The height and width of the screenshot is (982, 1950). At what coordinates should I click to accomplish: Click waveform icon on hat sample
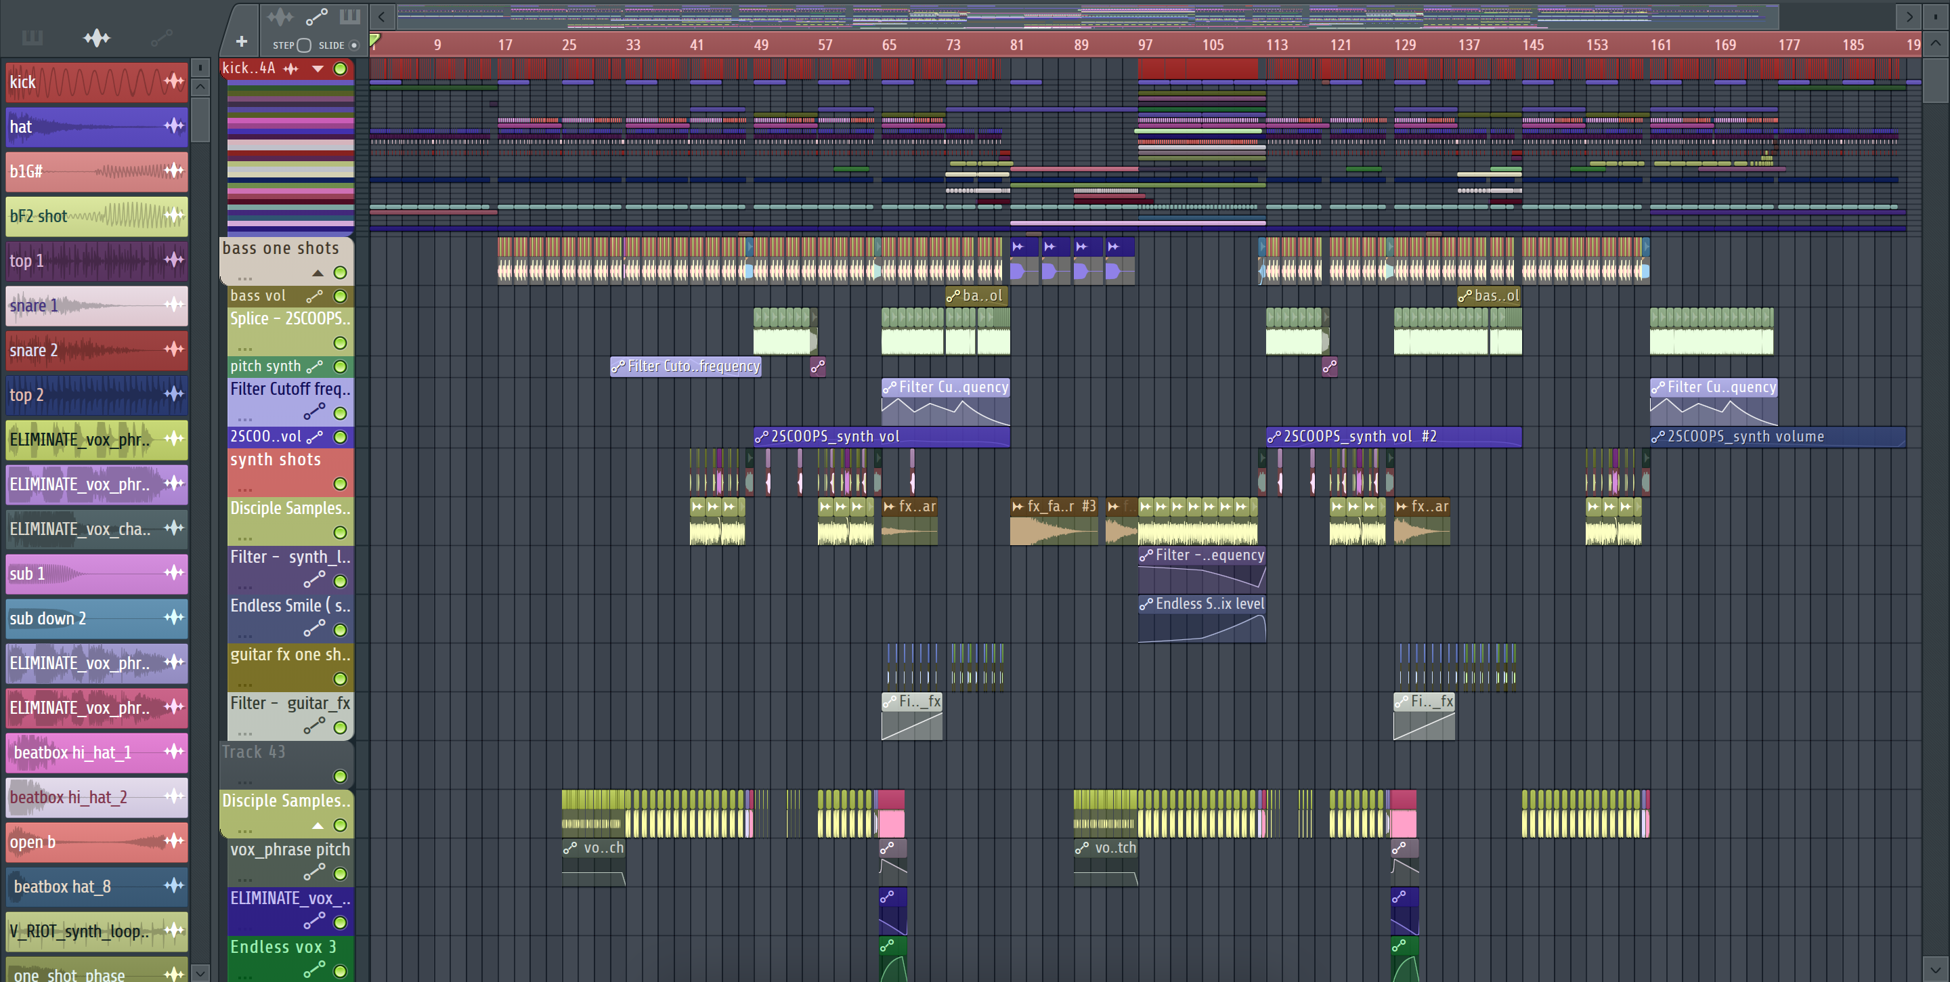(174, 127)
